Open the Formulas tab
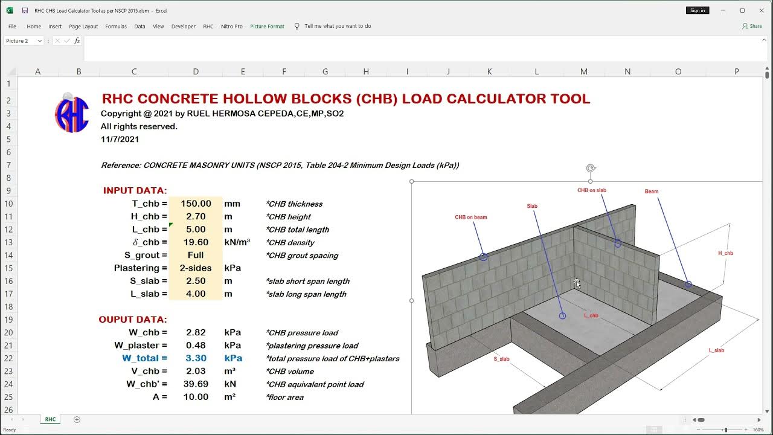Image resolution: width=773 pixels, height=435 pixels. coord(116,26)
